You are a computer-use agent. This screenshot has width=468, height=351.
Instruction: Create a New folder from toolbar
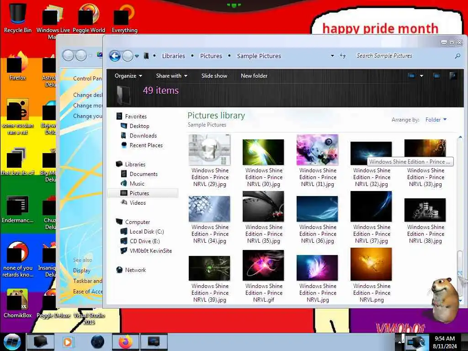[254, 76]
